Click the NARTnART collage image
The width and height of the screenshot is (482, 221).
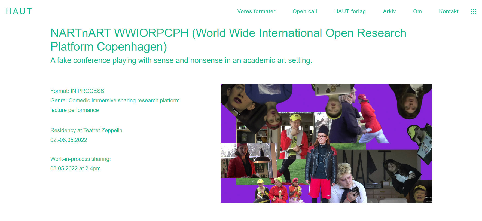click(x=326, y=143)
